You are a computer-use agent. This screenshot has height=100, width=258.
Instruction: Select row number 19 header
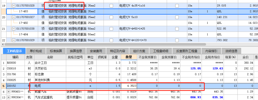click(4, 6)
